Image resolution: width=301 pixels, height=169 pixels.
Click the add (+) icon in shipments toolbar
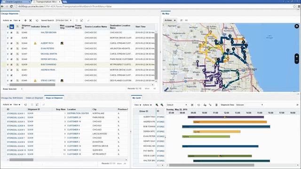pyautogui.click(x=25, y=20)
